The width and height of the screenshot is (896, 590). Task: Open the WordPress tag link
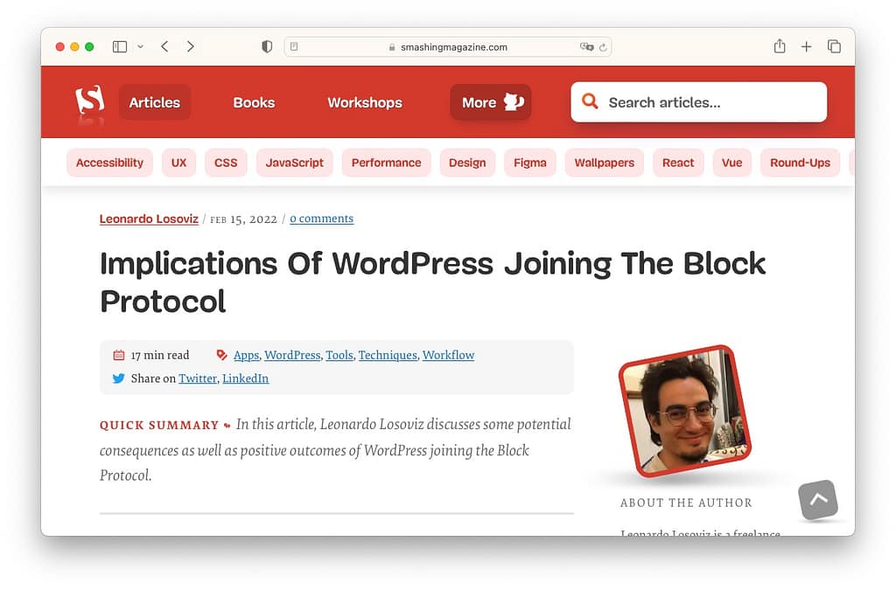pos(292,355)
